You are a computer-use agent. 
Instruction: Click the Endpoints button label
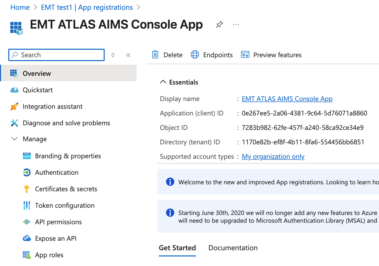pyautogui.click(x=218, y=55)
